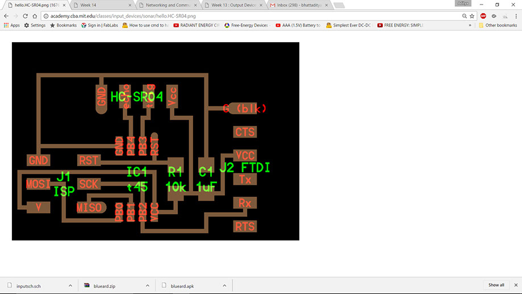This screenshot has width=522, height=294.
Task: Click the Aditya profile button
Action: tap(463, 3)
